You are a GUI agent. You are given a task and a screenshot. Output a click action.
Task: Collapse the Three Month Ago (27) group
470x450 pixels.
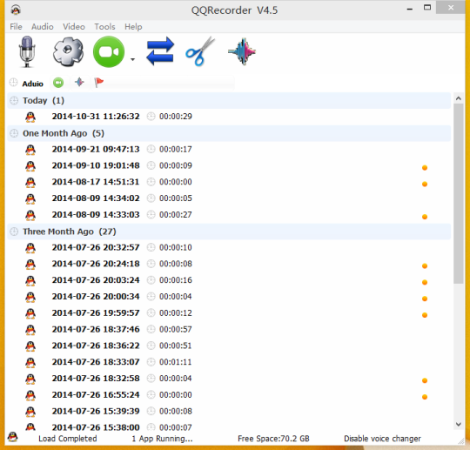click(229, 232)
